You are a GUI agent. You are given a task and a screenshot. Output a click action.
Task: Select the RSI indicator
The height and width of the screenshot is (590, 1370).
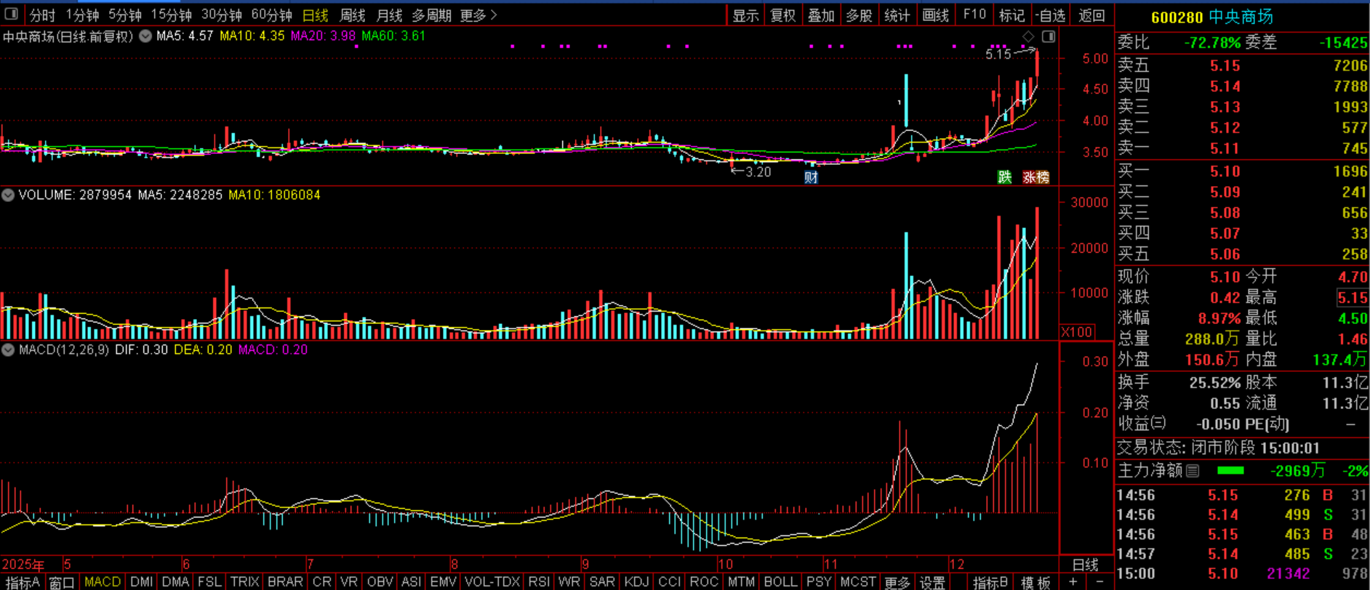point(539,582)
